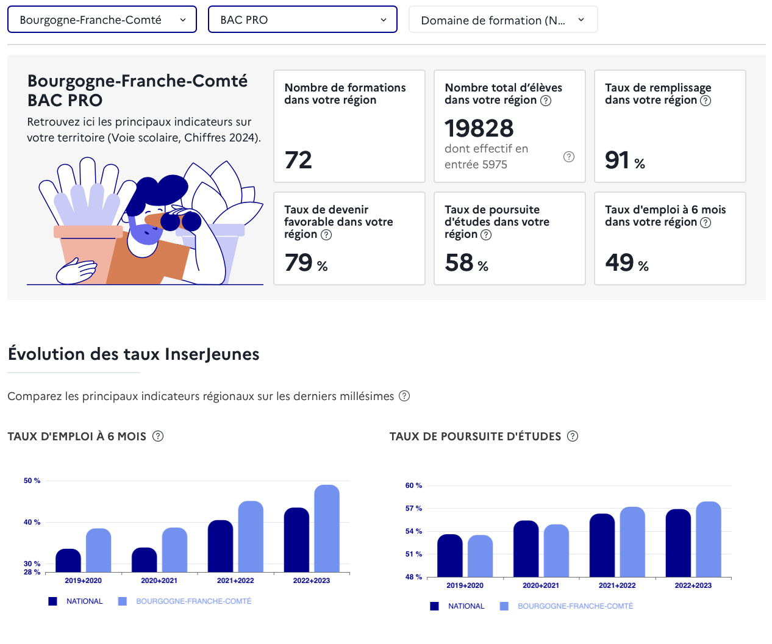Image resolution: width=772 pixels, height=644 pixels.
Task: Click help icon beside TAUX DE POURSUITE D'ÉTUDES chart title
Action: (x=573, y=436)
